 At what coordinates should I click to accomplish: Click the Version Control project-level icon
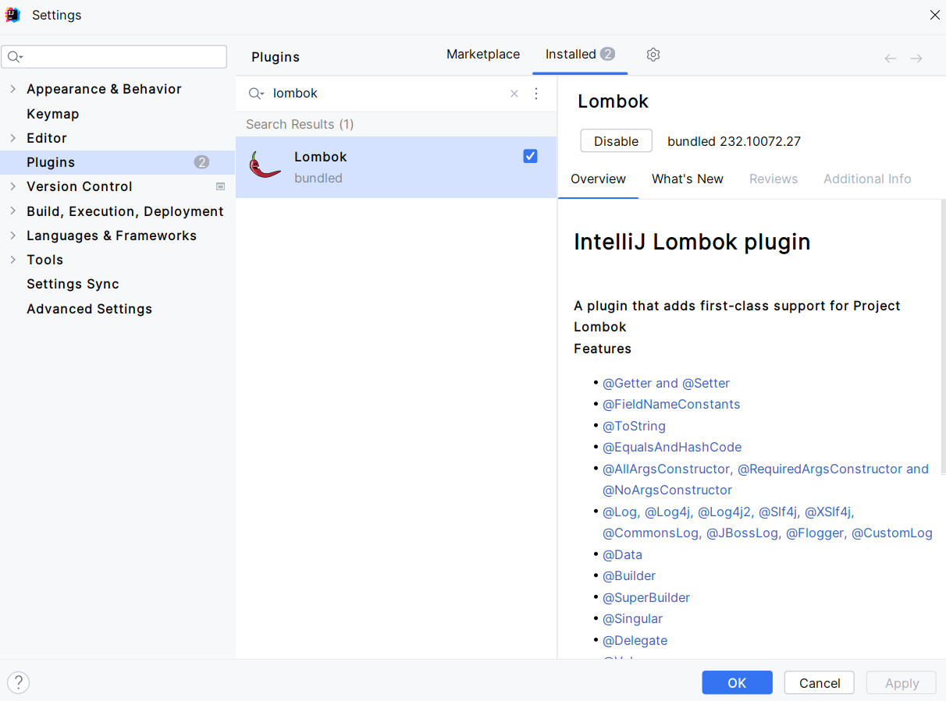tap(221, 186)
